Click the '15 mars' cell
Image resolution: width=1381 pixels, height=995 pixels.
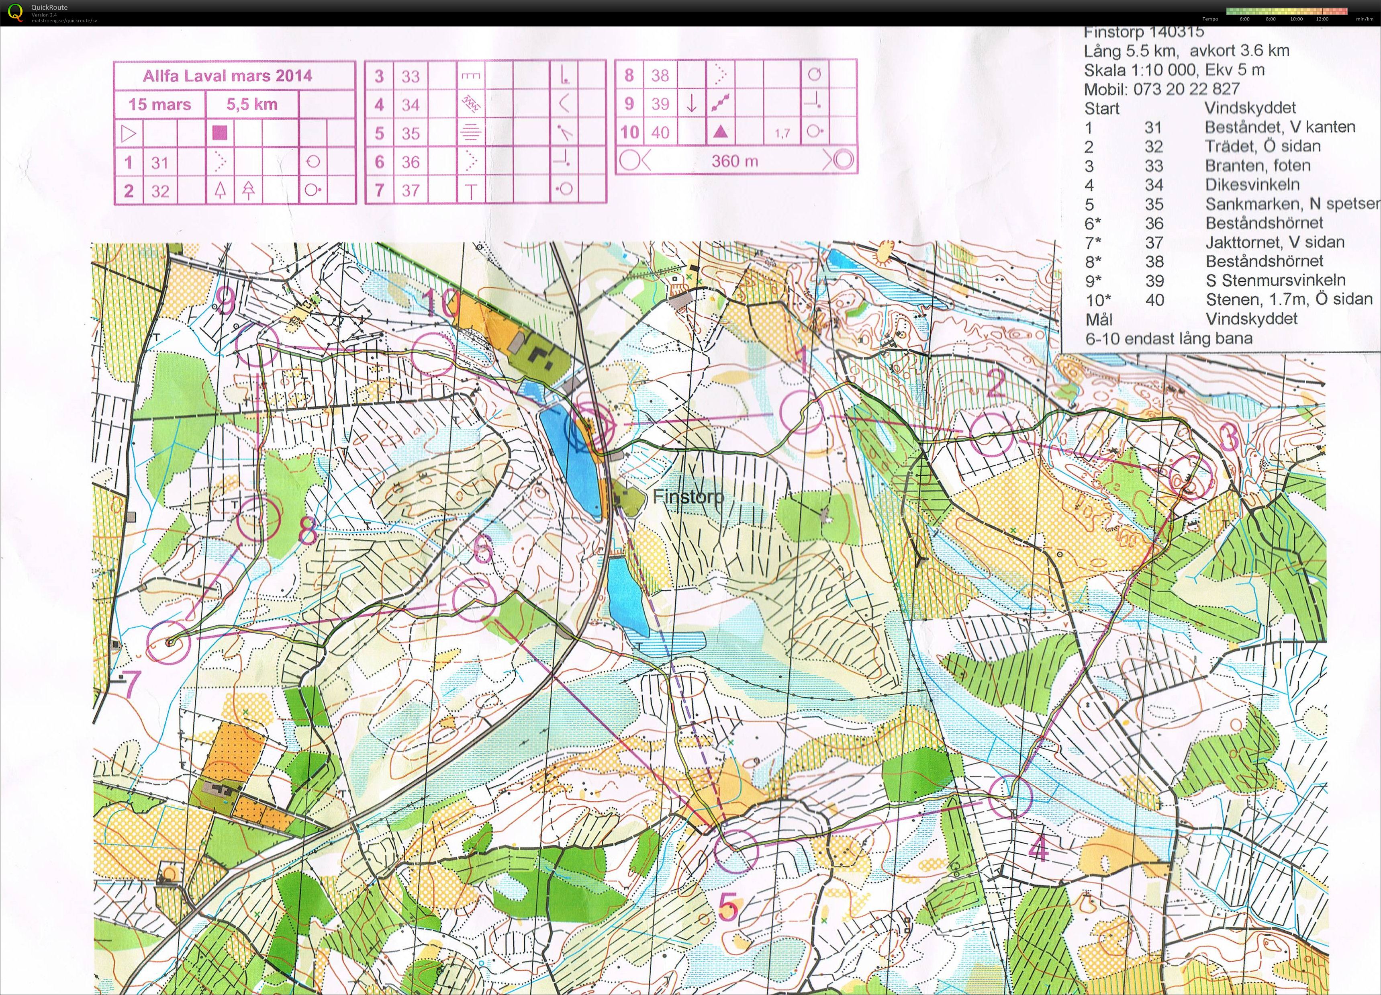point(159,104)
